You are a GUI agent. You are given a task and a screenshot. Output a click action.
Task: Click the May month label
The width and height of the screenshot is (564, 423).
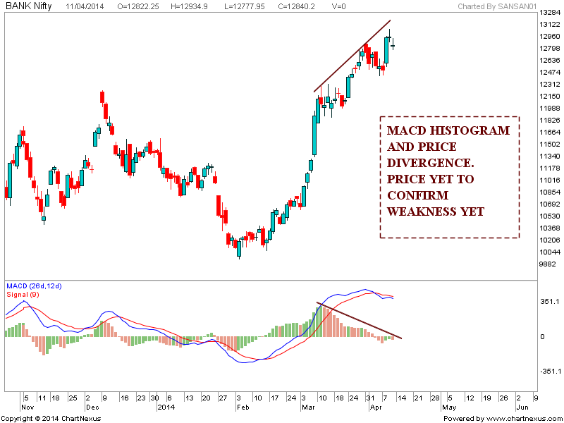tap(449, 407)
